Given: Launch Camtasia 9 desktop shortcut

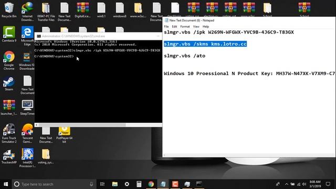Looking at the screenshot, I should tap(9, 34).
